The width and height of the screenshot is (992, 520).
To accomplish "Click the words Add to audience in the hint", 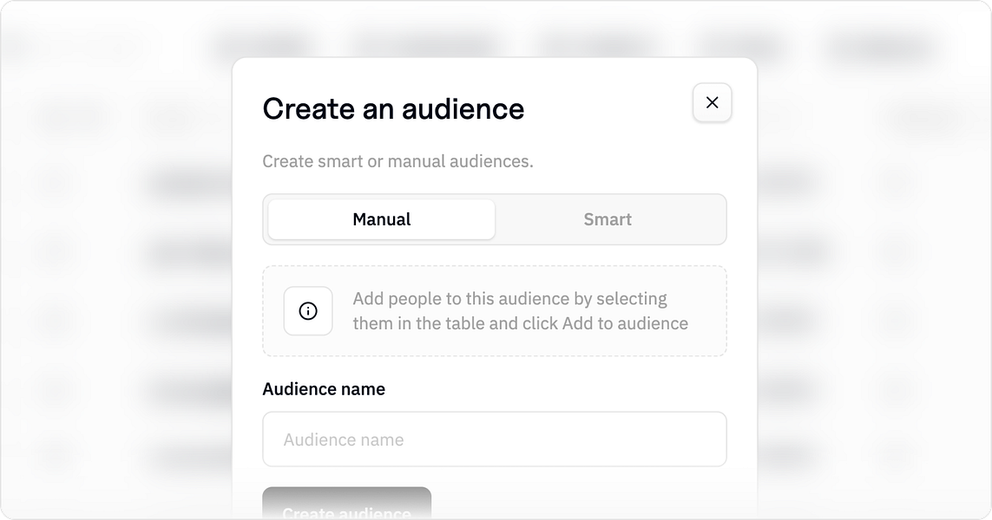I will tap(625, 323).
